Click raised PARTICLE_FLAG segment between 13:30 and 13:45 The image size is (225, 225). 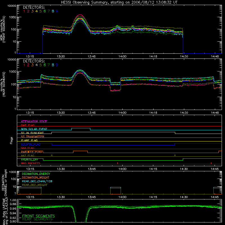point(80,151)
